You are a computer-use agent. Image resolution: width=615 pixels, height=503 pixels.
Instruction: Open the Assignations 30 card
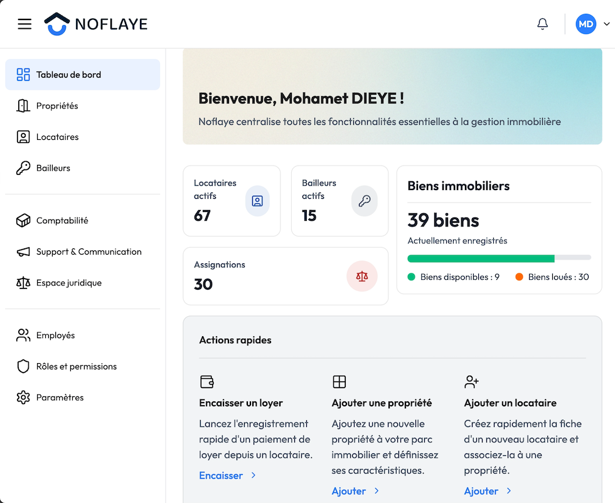pos(286,276)
